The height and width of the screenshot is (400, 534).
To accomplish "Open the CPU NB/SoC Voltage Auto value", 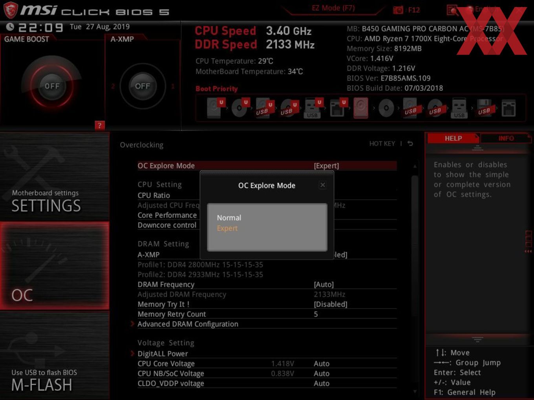I will (322, 373).
